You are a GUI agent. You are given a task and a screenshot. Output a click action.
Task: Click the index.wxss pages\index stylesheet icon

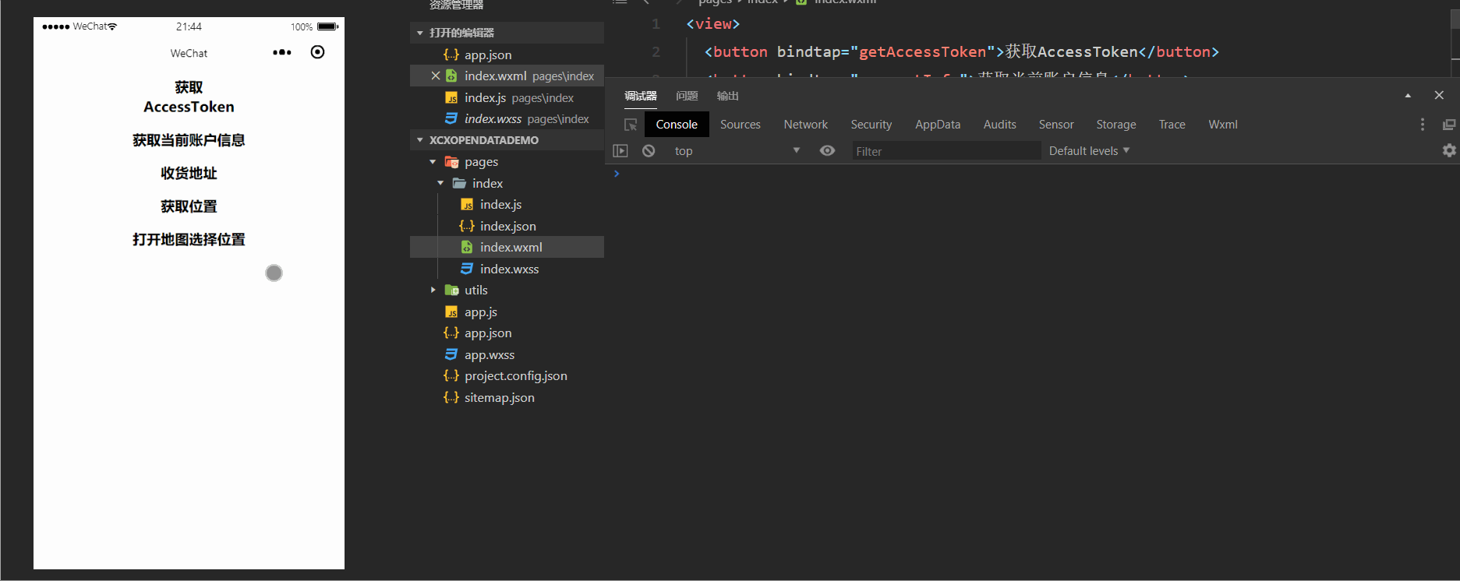pos(451,118)
